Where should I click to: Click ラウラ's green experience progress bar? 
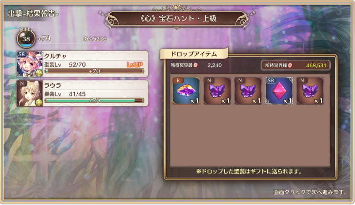point(94,100)
